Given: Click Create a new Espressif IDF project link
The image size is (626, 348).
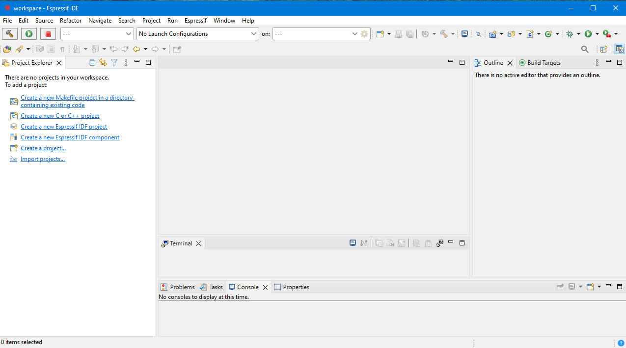Looking at the screenshot, I should pyautogui.click(x=64, y=127).
